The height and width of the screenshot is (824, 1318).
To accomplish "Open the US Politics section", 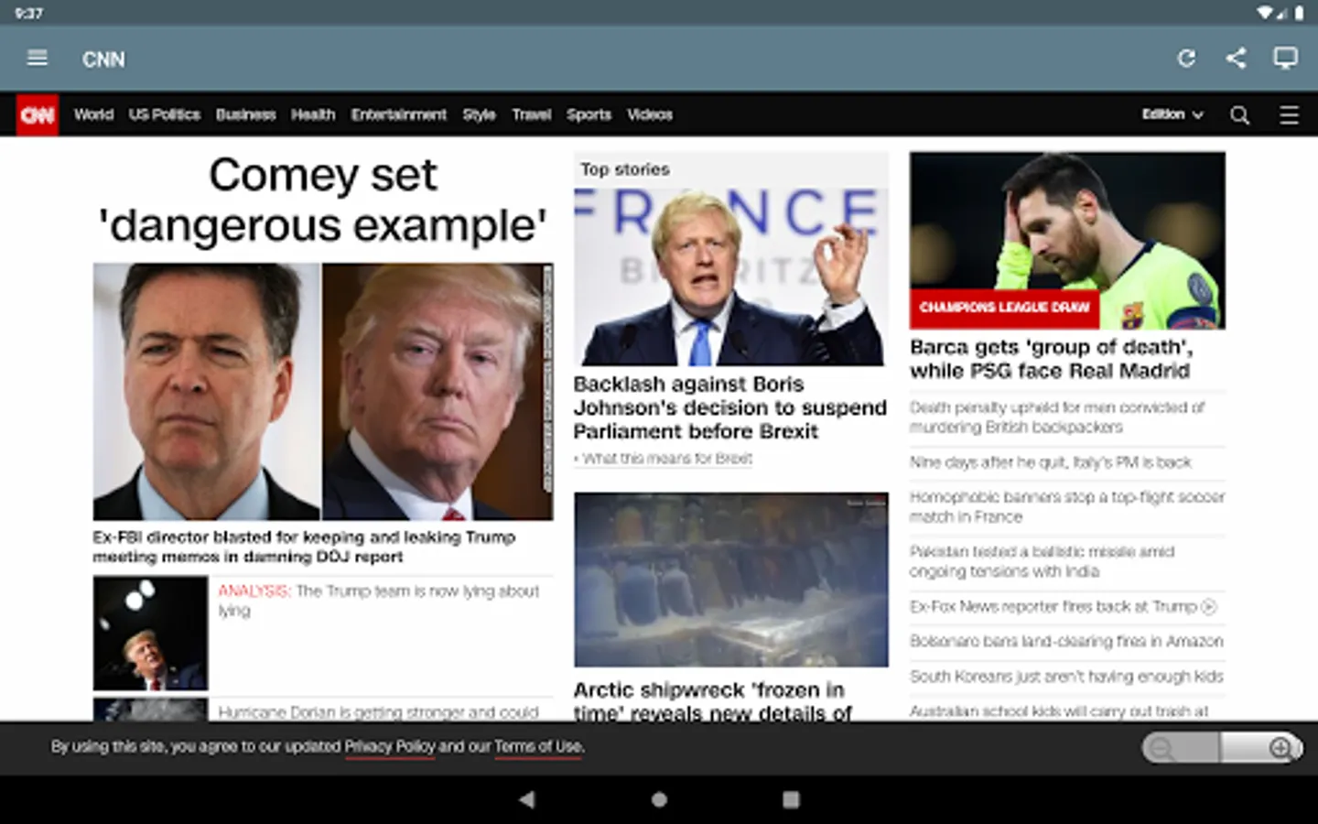I will coord(164,114).
